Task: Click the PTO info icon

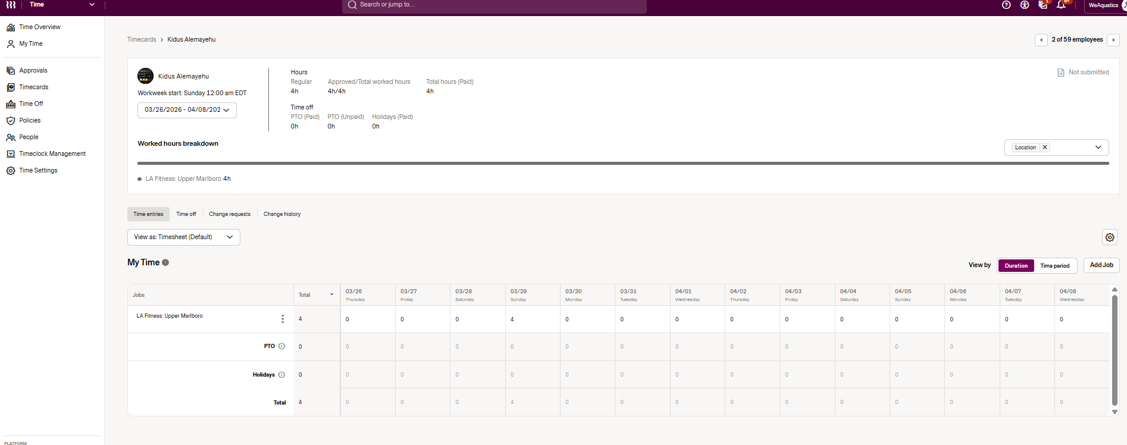Action: pos(282,346)
